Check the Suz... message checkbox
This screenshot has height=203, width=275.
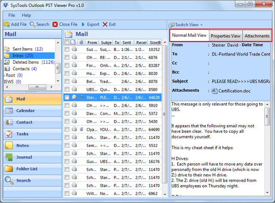tap(67, 49)
